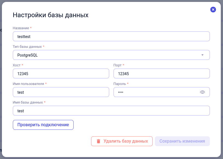Expand the database type dropdown arrow
The image size is (223, 159).
tap(202, 55)
